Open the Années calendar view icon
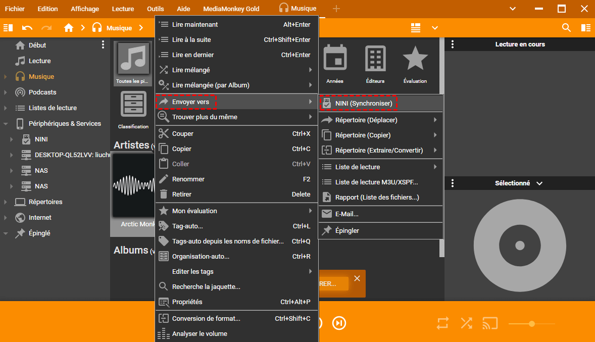 tap(334, 59)
